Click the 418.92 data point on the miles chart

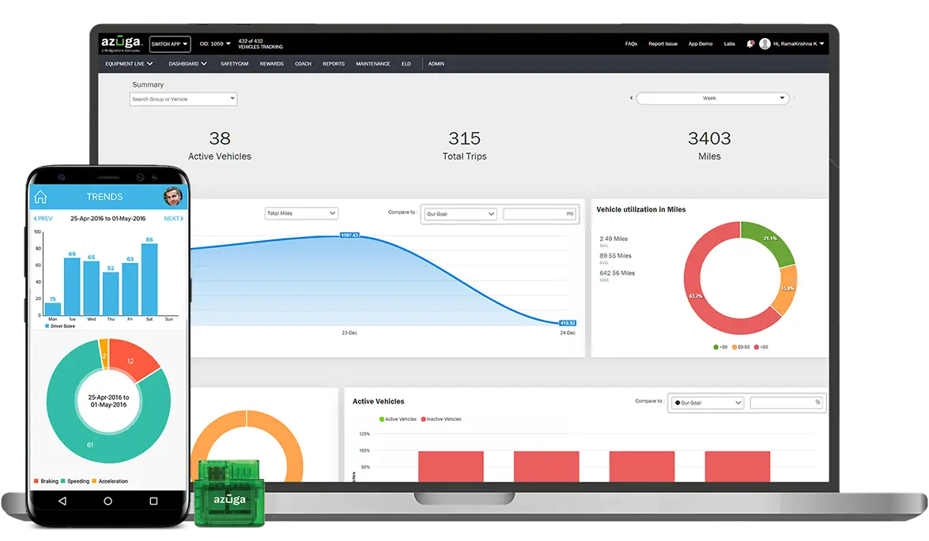point(568,323)
